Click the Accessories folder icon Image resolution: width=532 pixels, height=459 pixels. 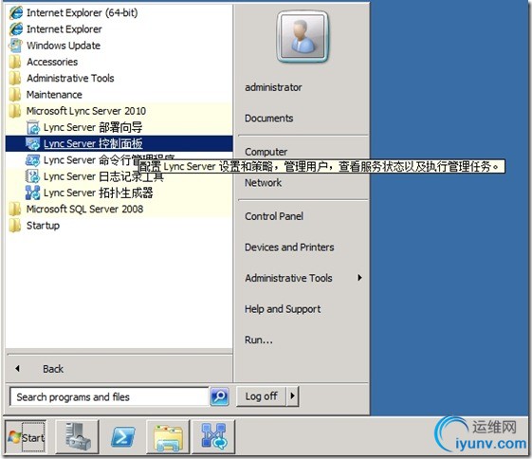tap(15, 62)
